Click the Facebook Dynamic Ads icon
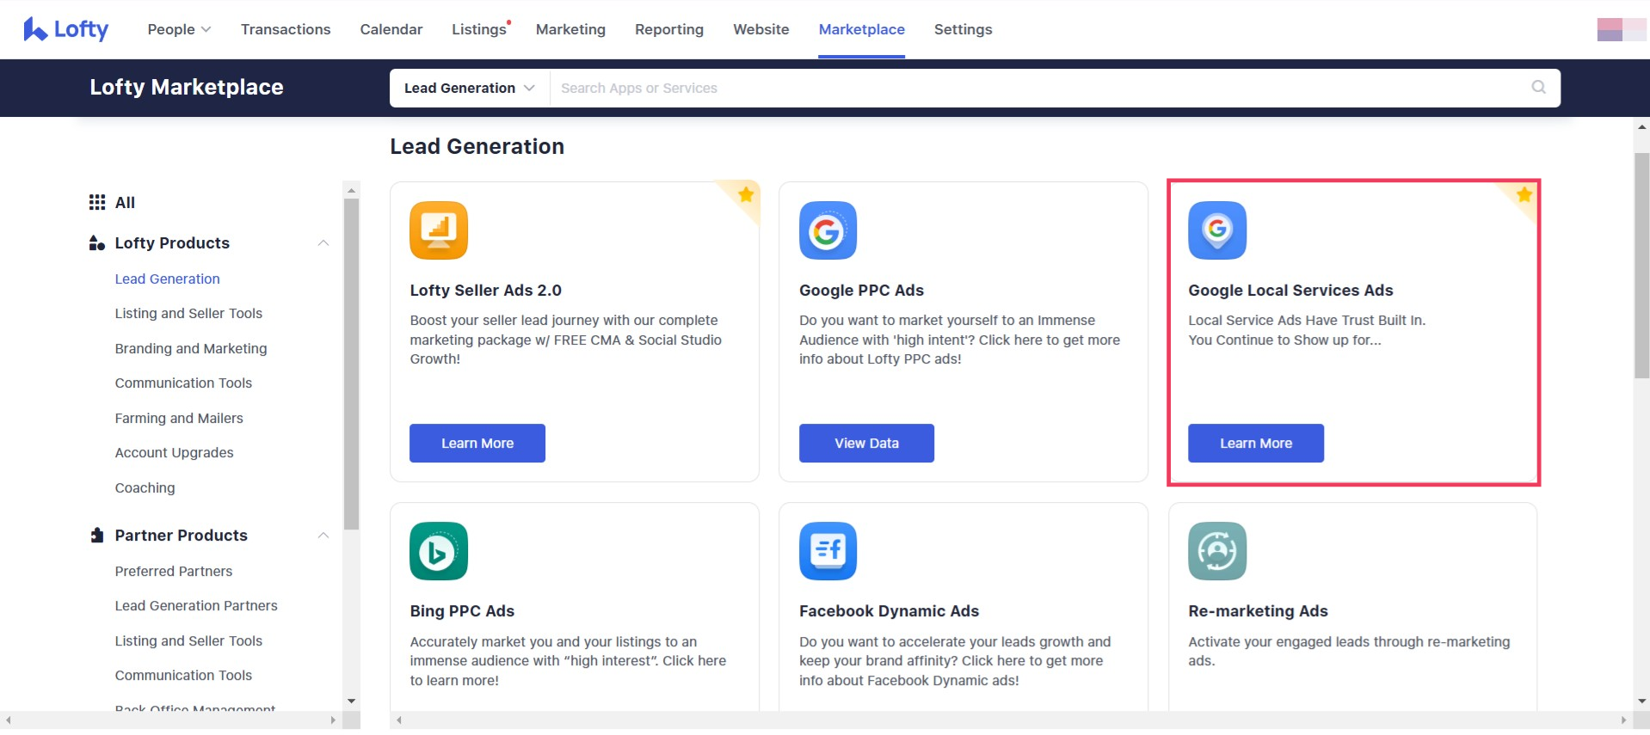The height and width of the screenshot is (735, 1650). pyautogui.click(x=828, y=551)
